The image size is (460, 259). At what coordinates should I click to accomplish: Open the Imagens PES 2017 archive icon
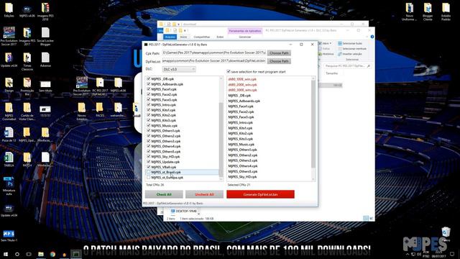pos(27,36)
